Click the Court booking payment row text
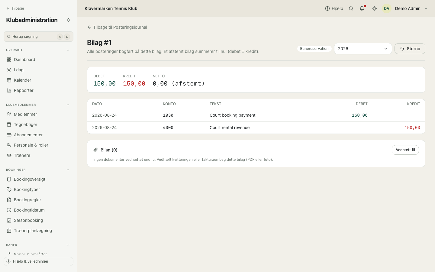The width and height of the screenshot is (435, 272). (x=233, y=115)
